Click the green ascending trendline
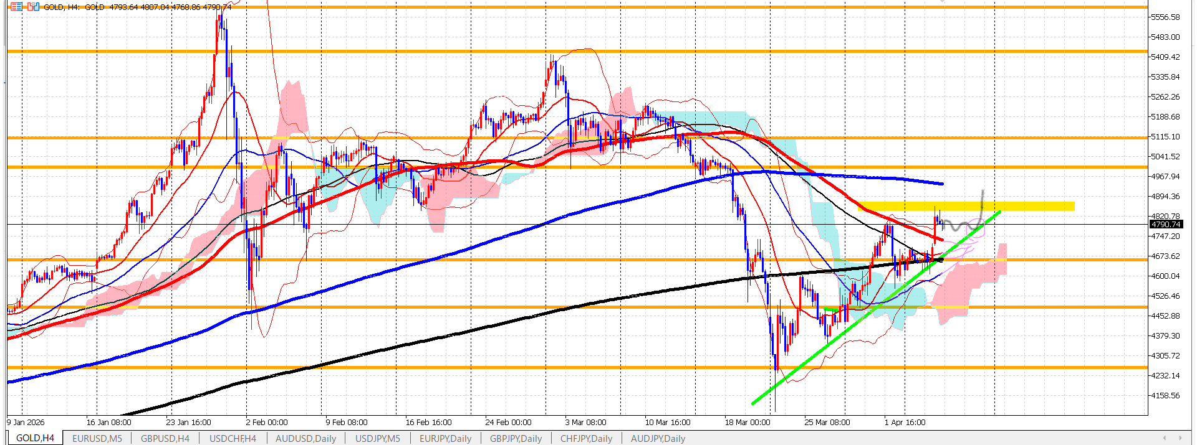Image resolution: width=1197 pixels, height=445 pixels. click(x=810, y=359)
